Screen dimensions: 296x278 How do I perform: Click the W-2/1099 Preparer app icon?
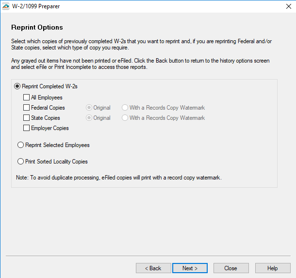[6, 6]
